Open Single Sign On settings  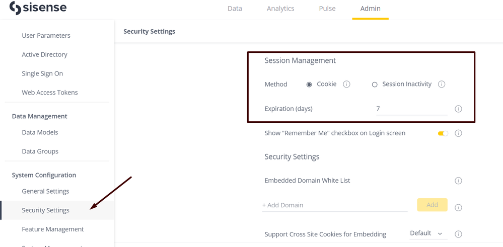(x=42, y=73)
